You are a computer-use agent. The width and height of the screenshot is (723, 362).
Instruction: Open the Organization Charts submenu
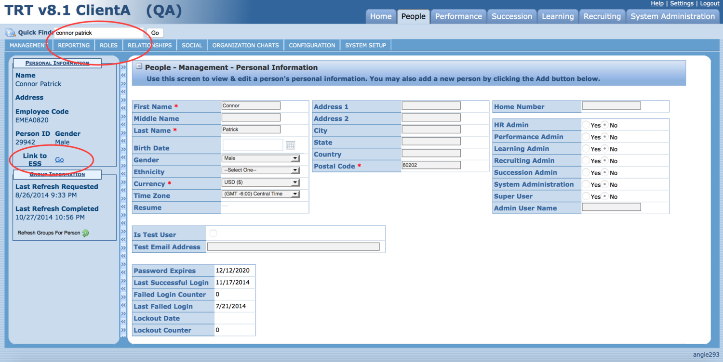pos(245,45)
